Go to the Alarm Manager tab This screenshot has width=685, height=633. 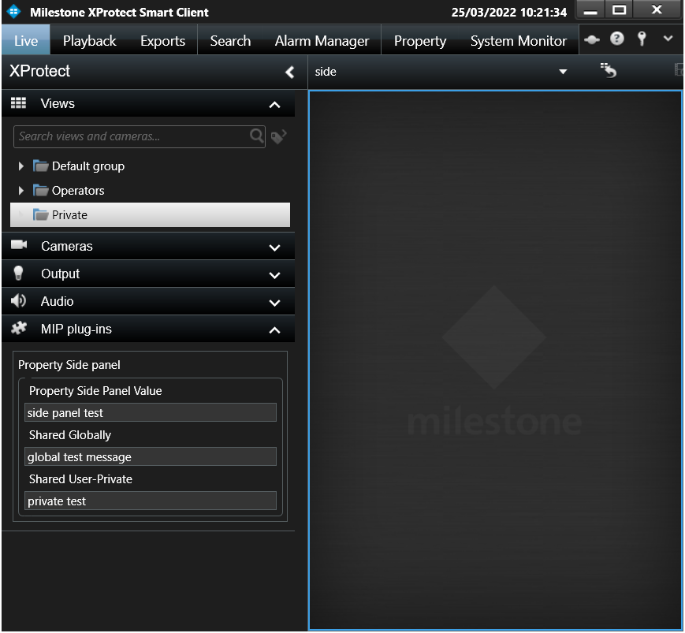click(322, 41)
